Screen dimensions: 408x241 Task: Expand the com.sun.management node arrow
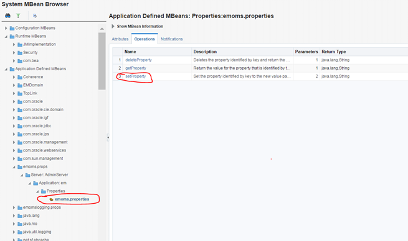(x=14, y=158)
